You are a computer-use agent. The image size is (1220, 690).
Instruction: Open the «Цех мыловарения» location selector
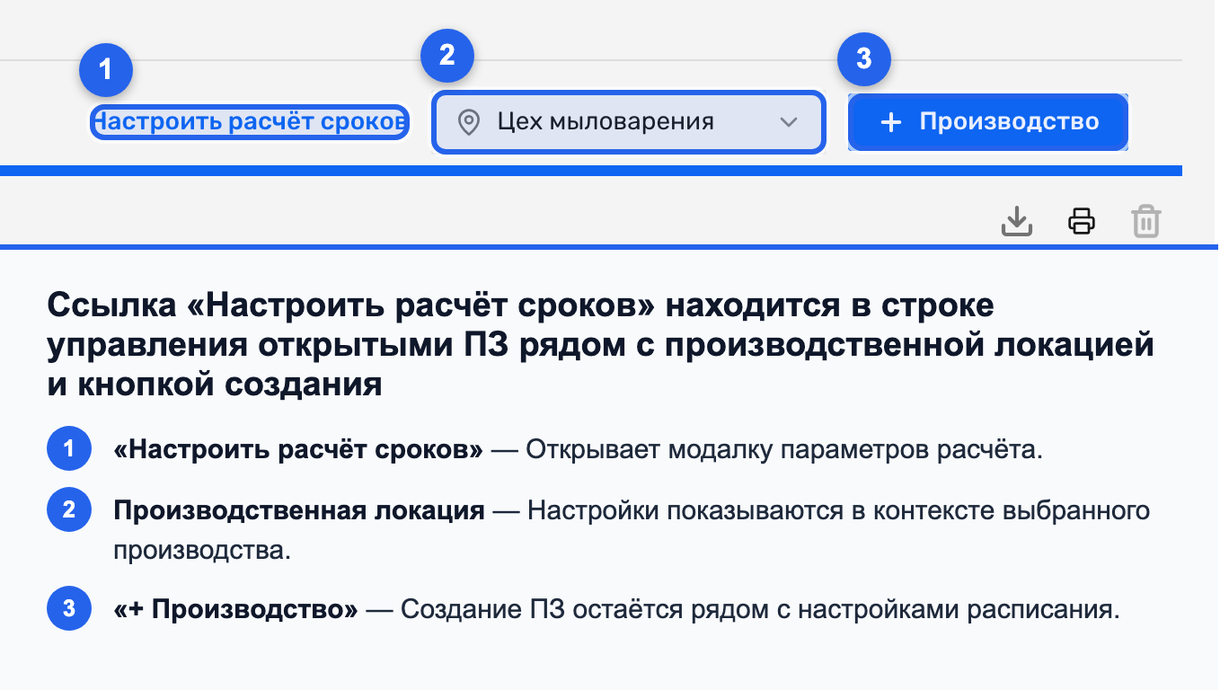[x=629, y=122]
